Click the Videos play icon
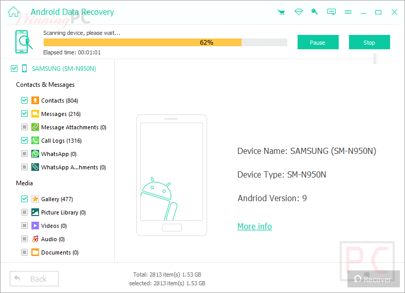This screenshot has height=293, width=405. [35, 226]
